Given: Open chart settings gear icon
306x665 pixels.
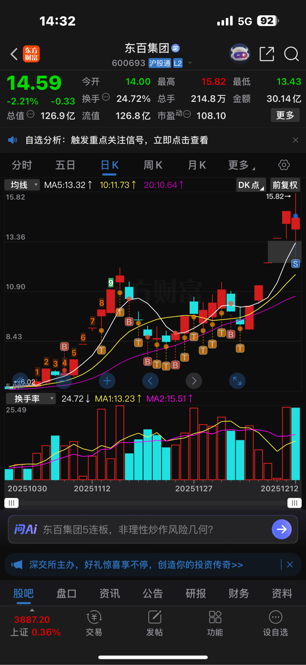Looking at the screenshot, I should [x=284, y=165].
